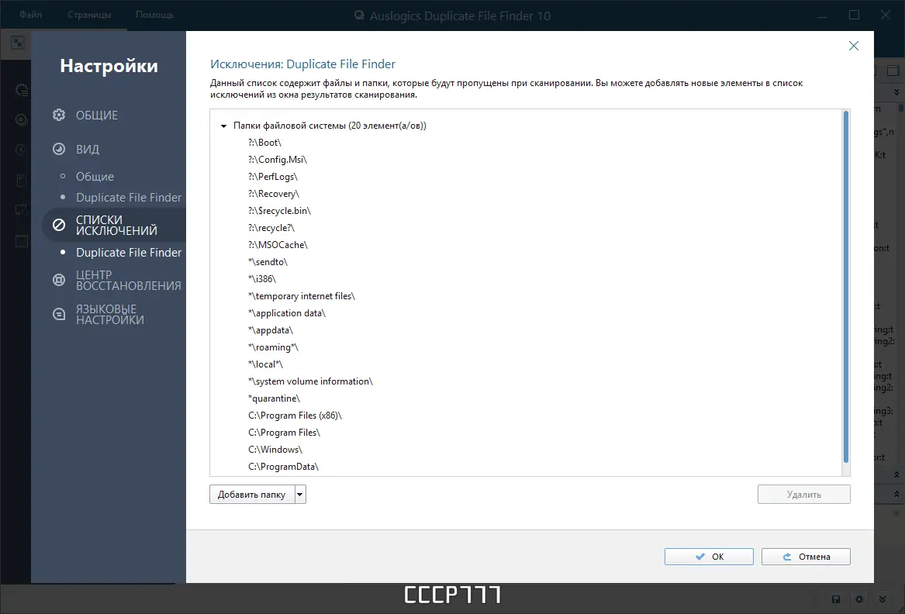The width and height of the screenshot is (905, 614).
Task: Confirm settings with the ОК button
Action: [708, 556]
